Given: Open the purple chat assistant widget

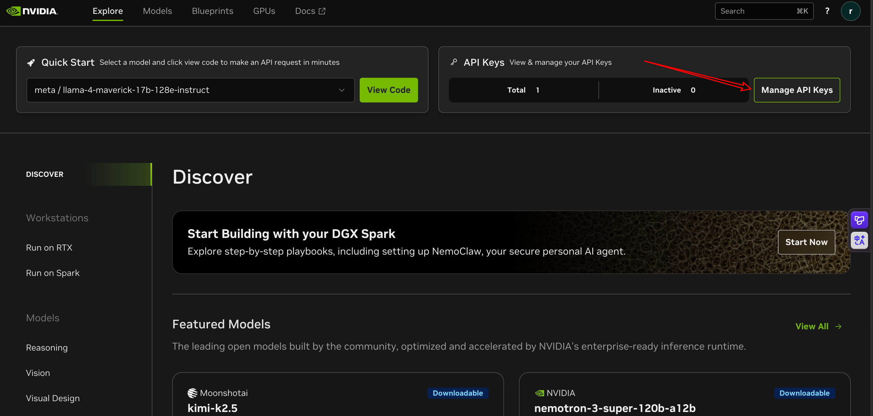Looking at the screenshot, I should click(x=859, y=220).
